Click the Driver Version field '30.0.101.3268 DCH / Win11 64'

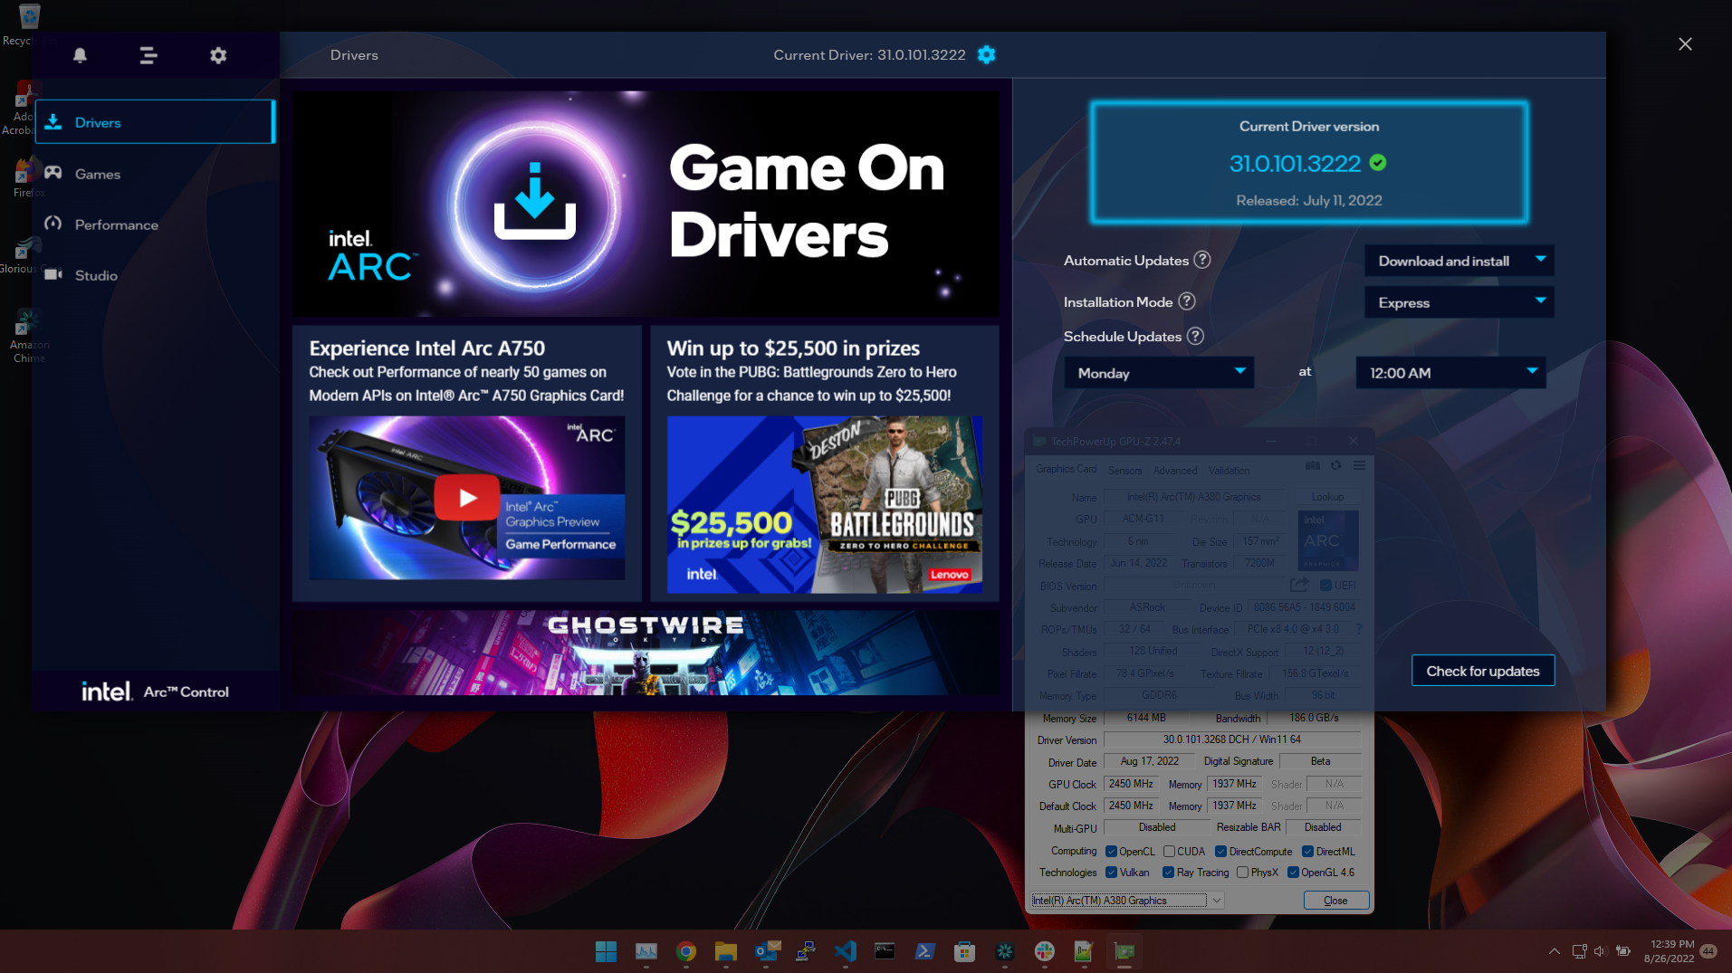pos(1231,739)
